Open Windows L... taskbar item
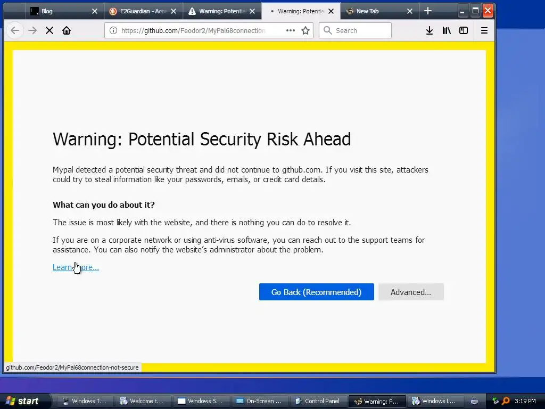The image size is (545, 409). click(434, 401)
